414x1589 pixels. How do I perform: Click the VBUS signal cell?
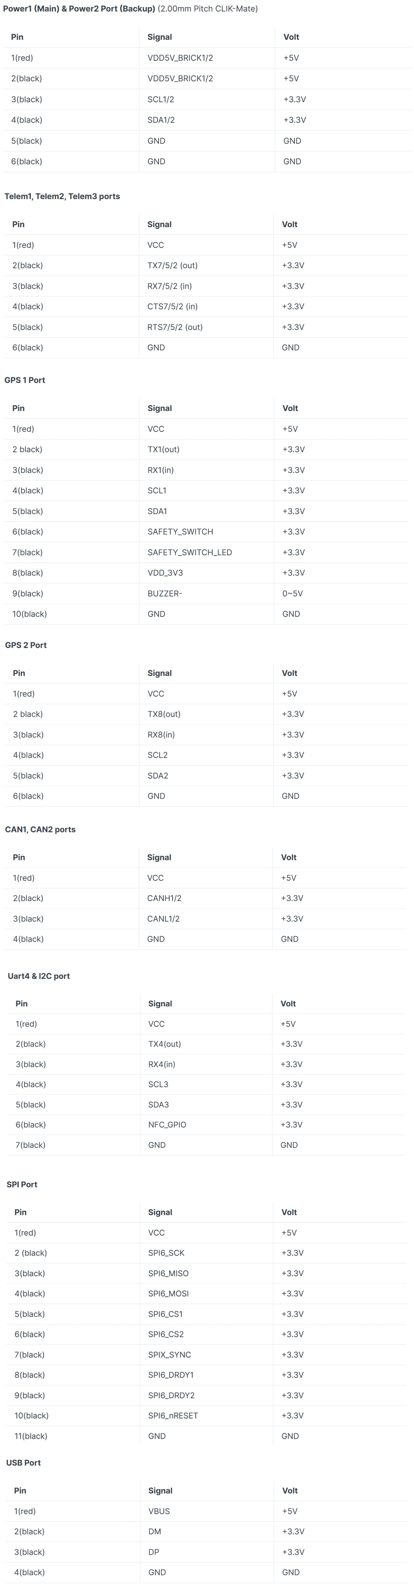(159, 1511)
